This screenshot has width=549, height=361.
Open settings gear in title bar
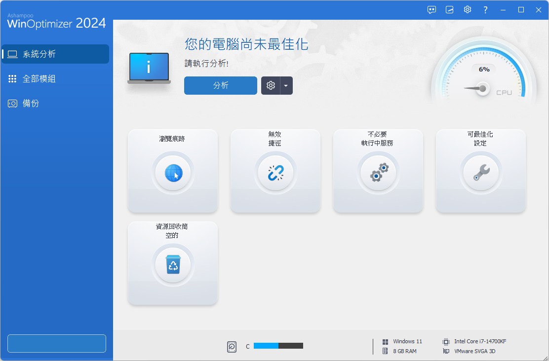coord(468,9)
